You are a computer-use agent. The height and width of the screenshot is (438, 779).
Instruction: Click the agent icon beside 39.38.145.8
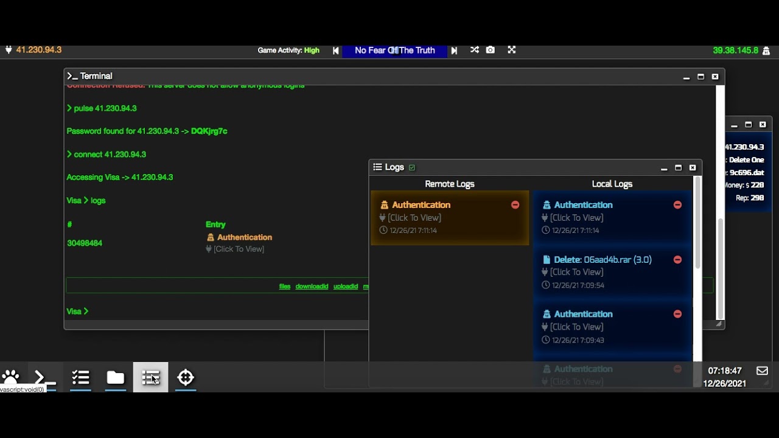[766, 50]
